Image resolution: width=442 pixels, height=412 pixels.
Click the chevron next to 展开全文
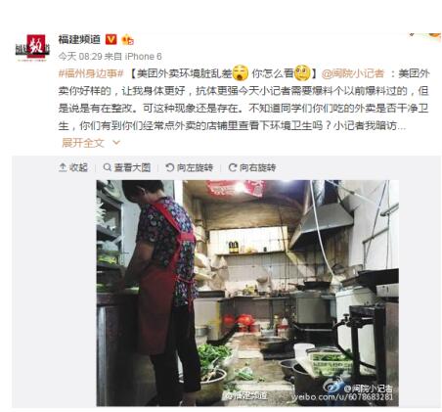pos(116,143)
